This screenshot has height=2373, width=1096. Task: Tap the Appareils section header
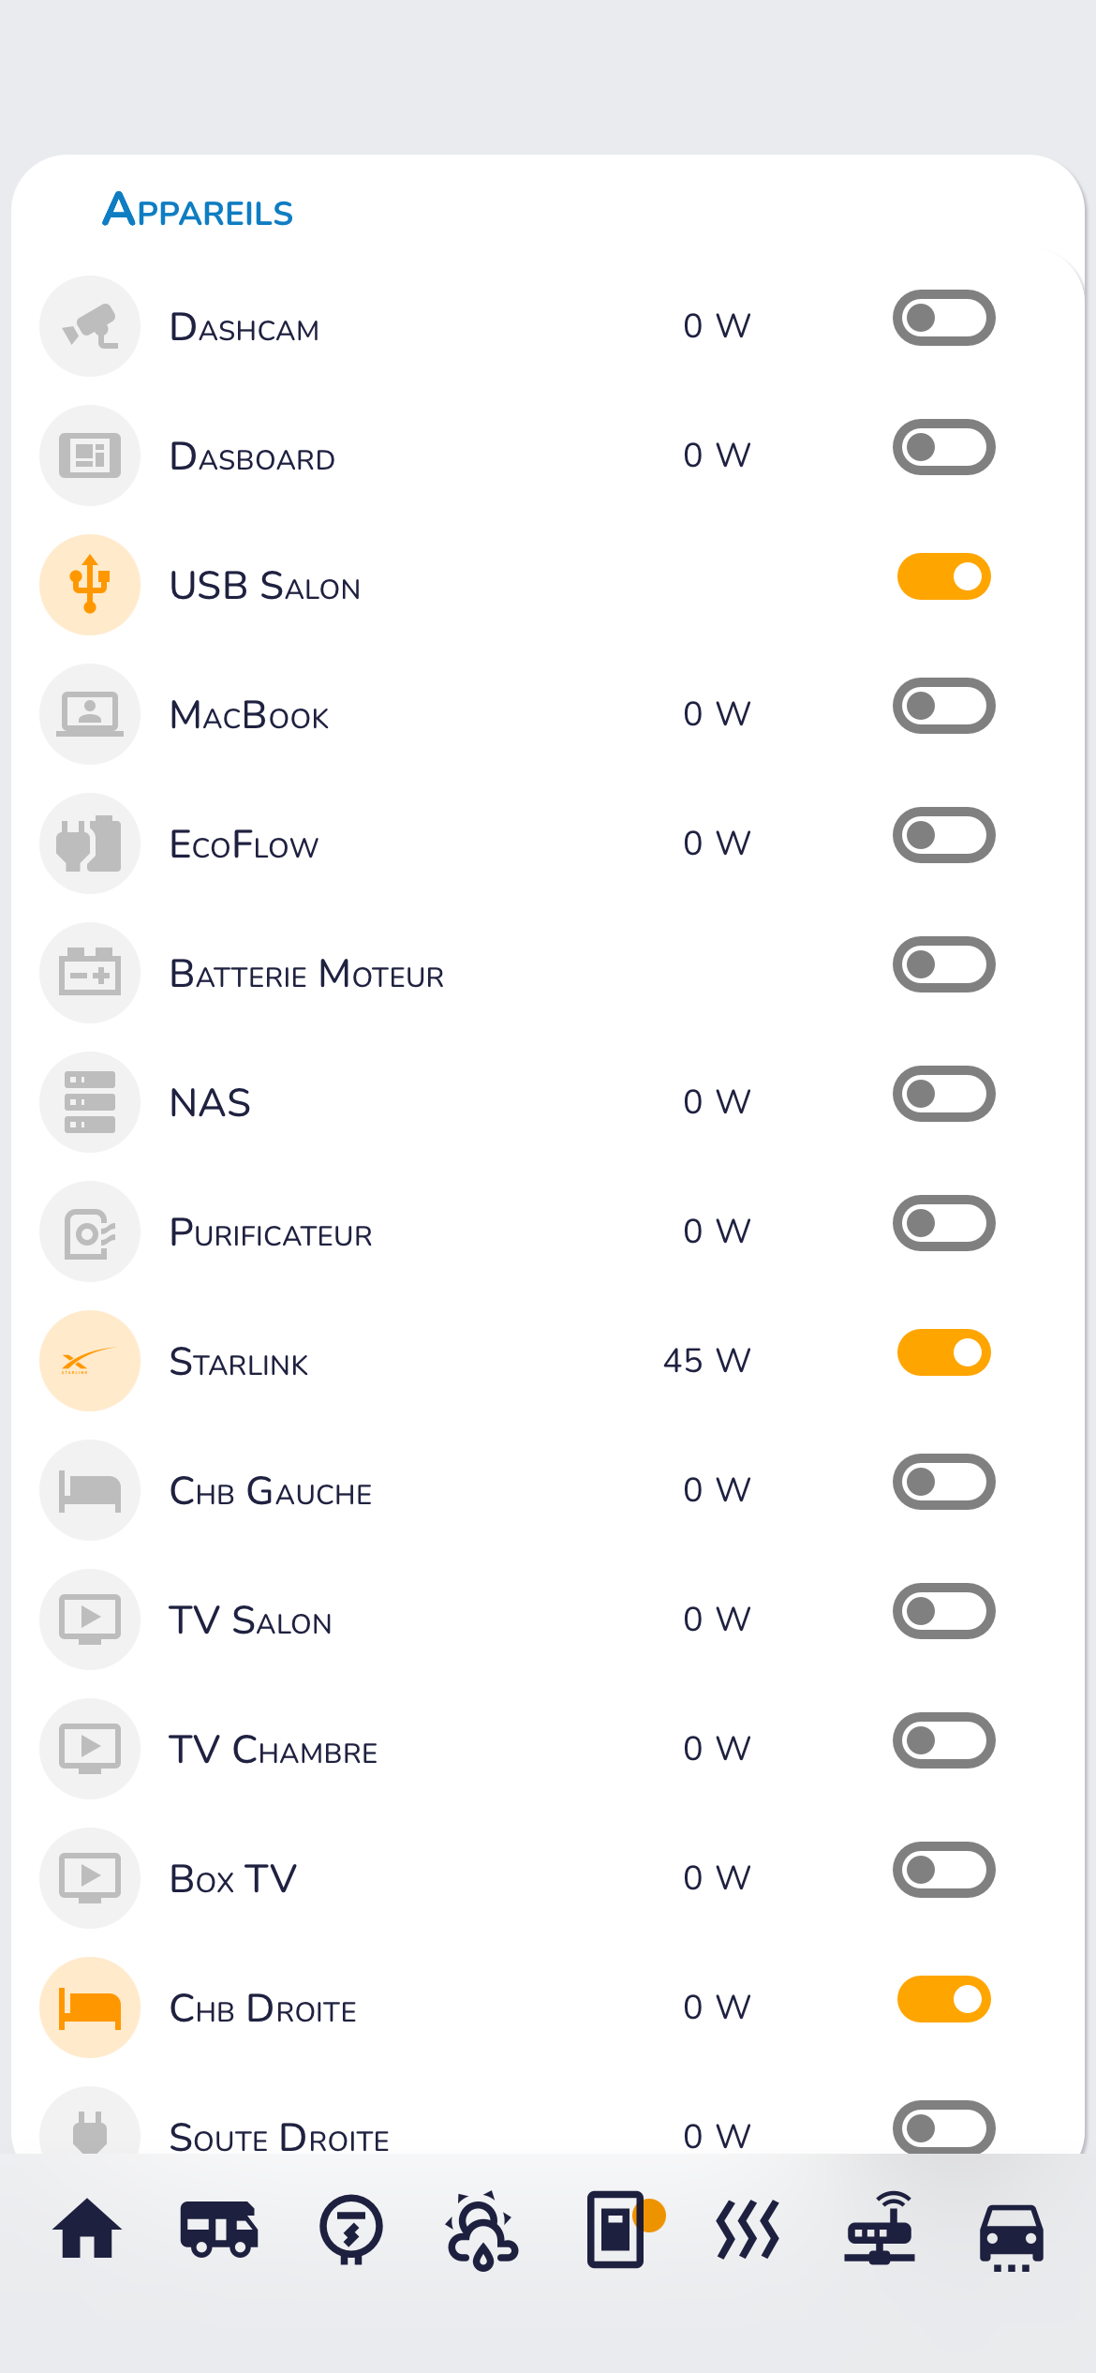198,211
